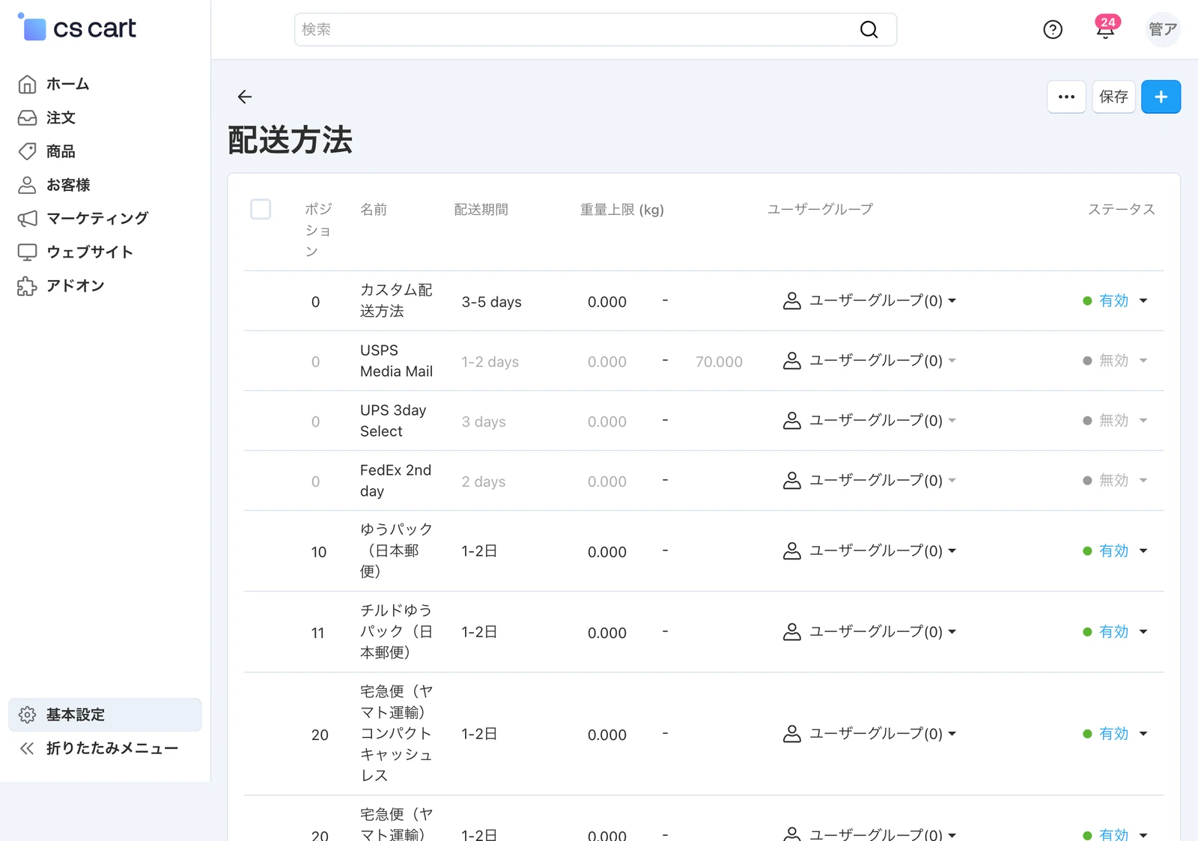Click into the 検索 search field
1198x841 pixels.
click(595, 29)
